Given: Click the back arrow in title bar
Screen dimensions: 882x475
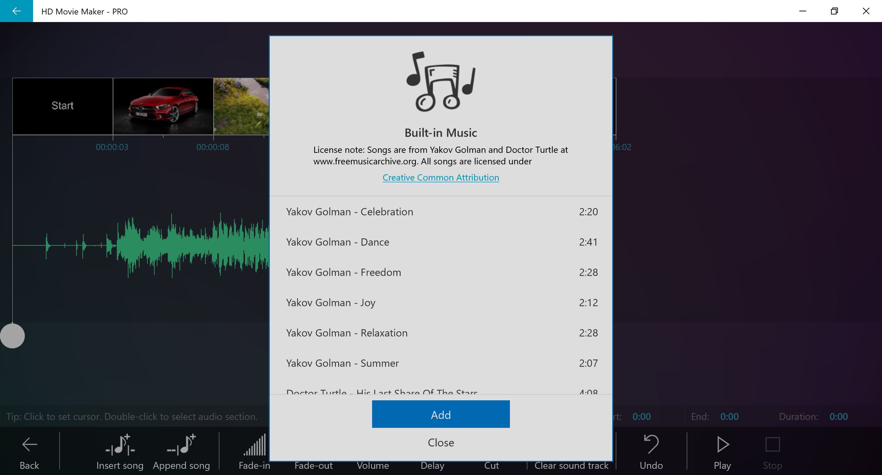Looking at the screenshot, I should [16, 11].
